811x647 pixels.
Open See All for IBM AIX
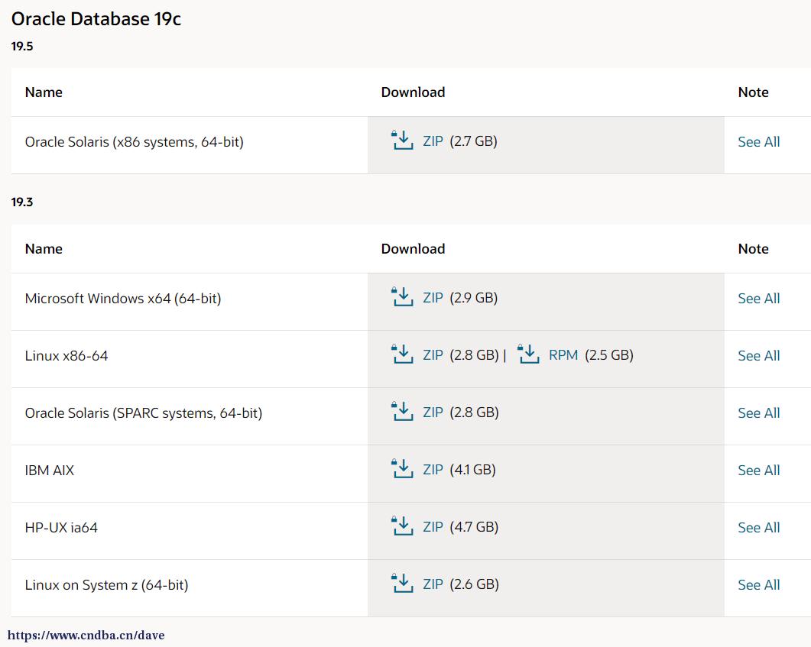coord(759,471)
